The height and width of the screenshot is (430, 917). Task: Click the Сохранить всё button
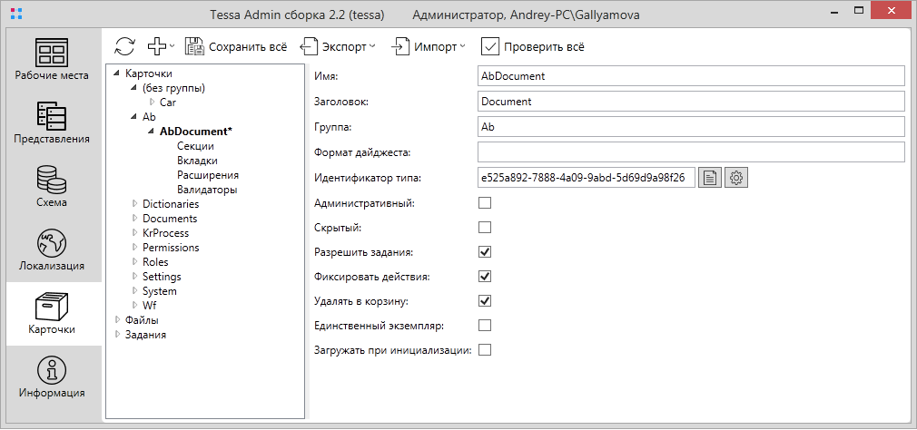click(236, 46)
